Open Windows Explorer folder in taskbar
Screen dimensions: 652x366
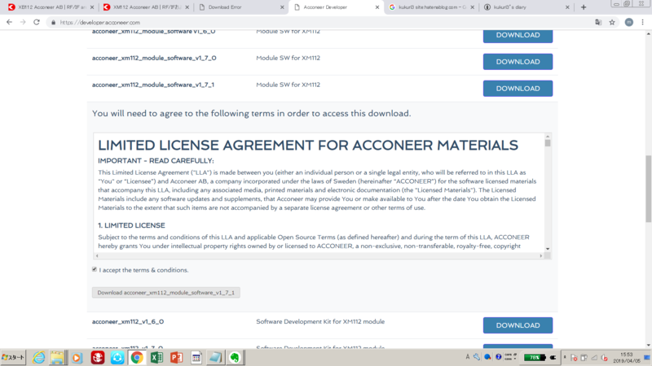[x=57, y=357]
